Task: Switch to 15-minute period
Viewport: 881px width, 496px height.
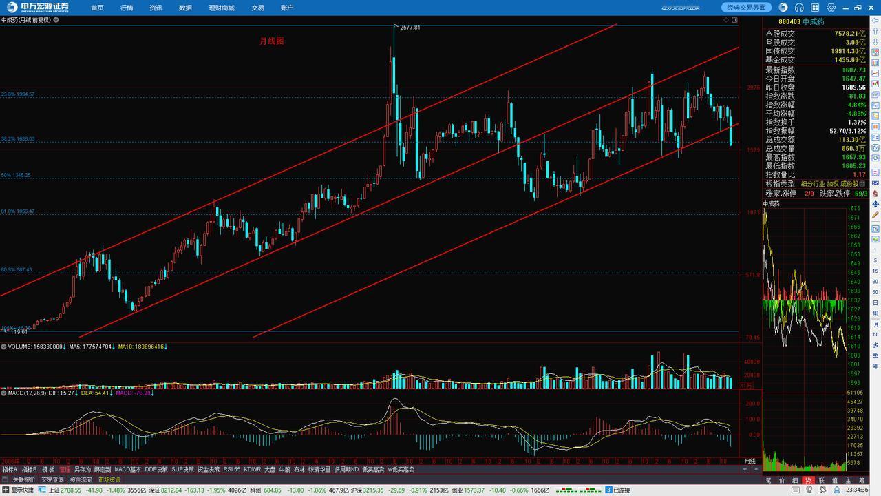Action: pyautogui.click(x=875, y=271)
